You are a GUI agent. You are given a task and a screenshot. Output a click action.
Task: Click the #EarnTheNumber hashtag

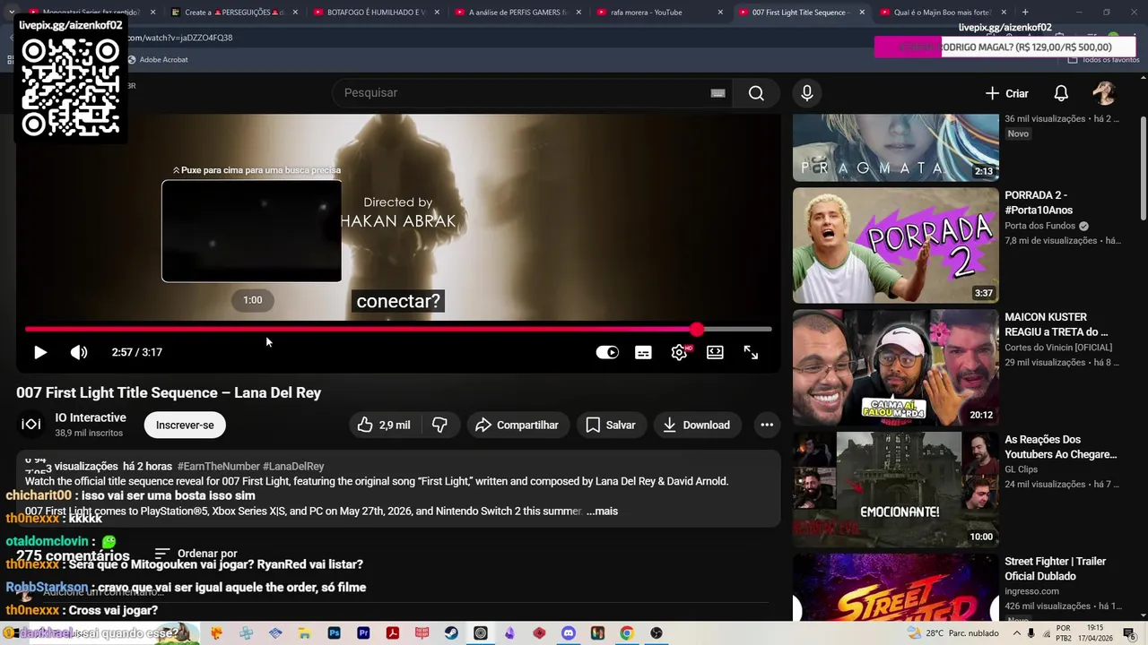[x=218, y=466]
